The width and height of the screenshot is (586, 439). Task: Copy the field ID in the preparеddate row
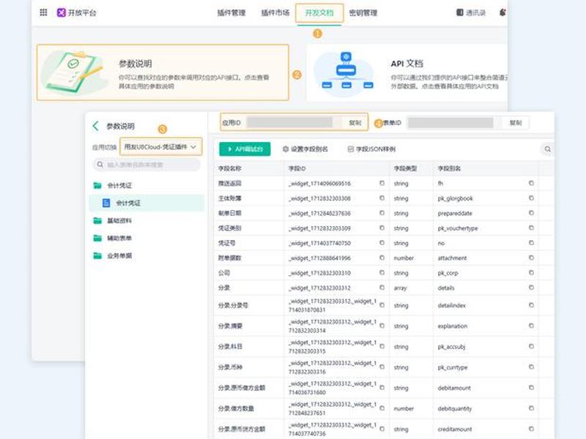382,213
